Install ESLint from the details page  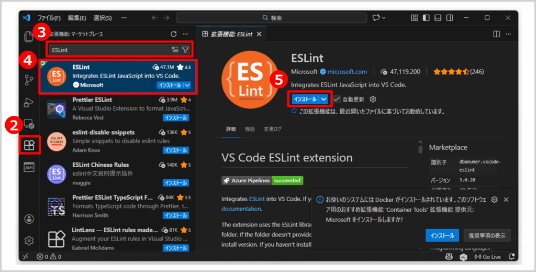(305, 99)
